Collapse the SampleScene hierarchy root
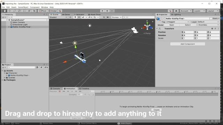 point(7,20)
